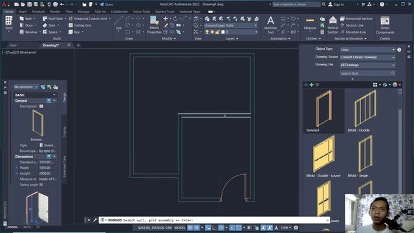Click the command line input field

[x=214, y=220]
